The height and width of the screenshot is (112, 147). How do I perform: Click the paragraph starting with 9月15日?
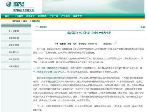(88, 70)
